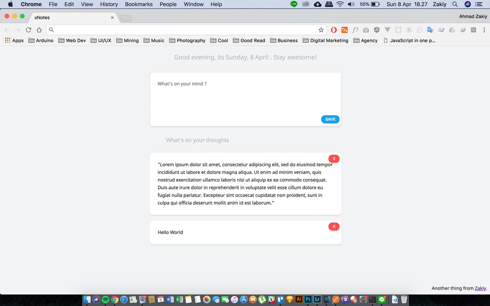This screenshot has height=306, width=490.
Task: Open a new tab
Action: point(126,18)
